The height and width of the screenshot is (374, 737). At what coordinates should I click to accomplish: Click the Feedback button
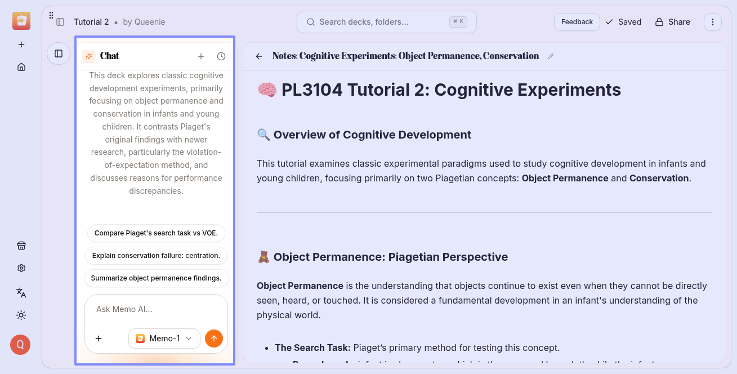pos(577,22)
